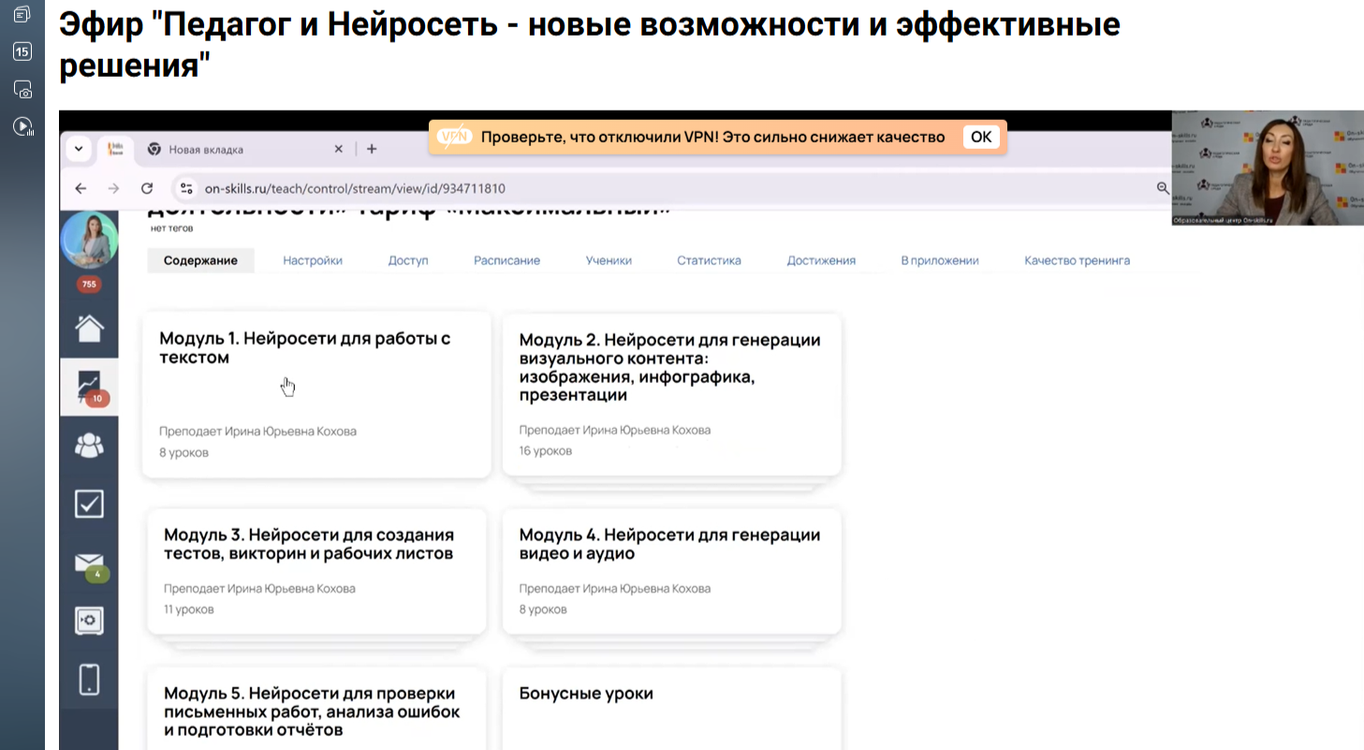1364x750 pixels.
Task: Click the calendar 15 icon in the left panel
Action: [22, 51]
